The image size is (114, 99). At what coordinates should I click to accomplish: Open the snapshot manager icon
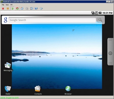pyautogui.click(x=32, y=8)
